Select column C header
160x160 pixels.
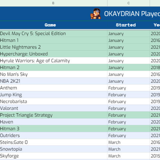pyautogui.click(x=128, y=3)
